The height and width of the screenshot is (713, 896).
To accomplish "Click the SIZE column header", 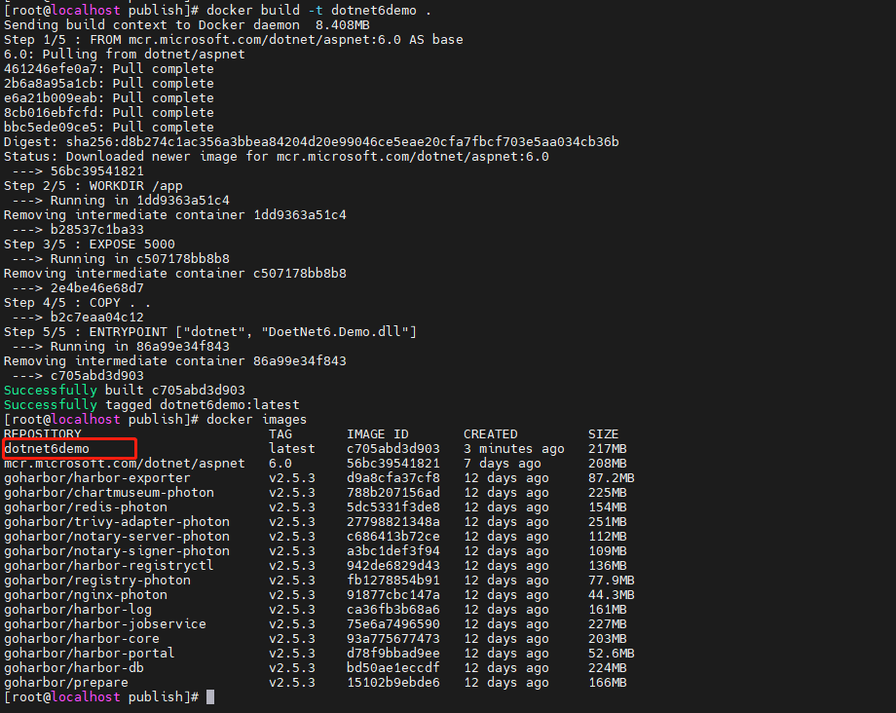I will click(604, 434).
